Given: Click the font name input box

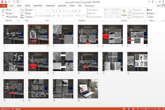Looking at the screenshot, I should 41,11.
